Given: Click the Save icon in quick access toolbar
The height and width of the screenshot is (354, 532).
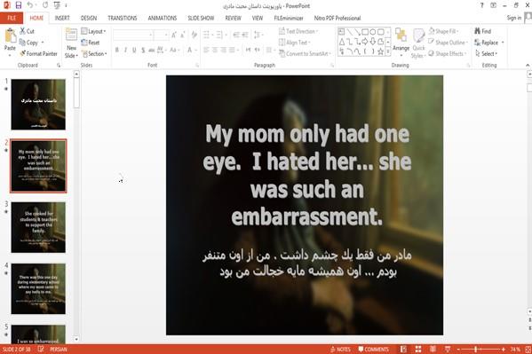Looking at the screenshot, I should click(19, 5).
